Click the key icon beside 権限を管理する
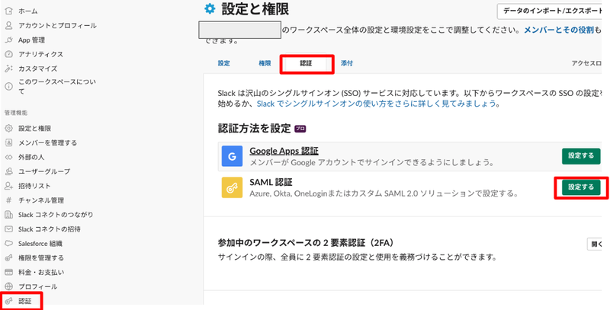The height and width of the screenshot is (310, 610). (x=8, y=257)
